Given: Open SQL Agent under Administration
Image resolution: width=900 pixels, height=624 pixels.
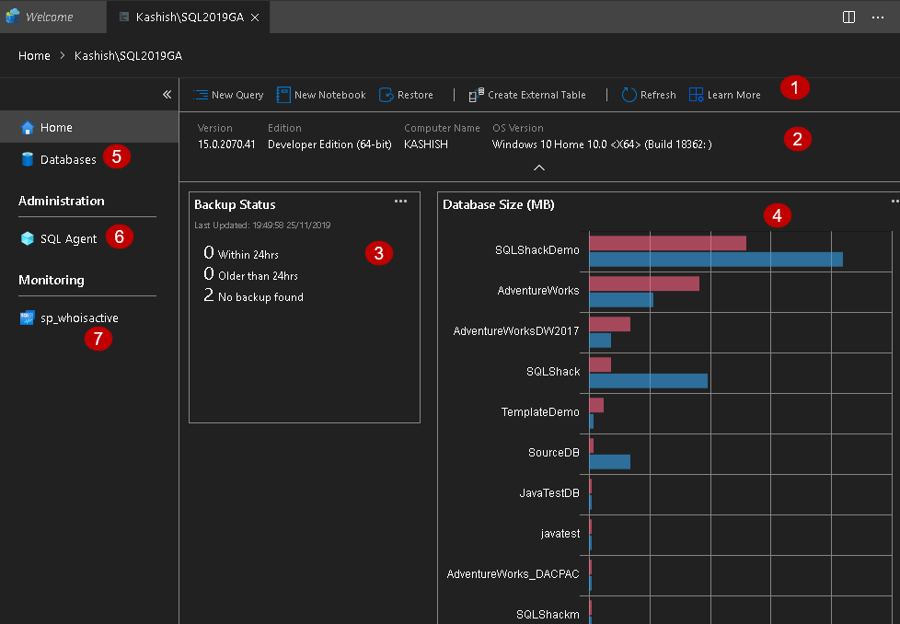Looking at the screenshot, I should coord(68,238).
